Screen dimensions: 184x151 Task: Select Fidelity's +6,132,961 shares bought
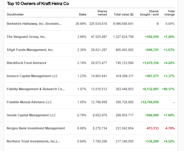click(151, 89)
